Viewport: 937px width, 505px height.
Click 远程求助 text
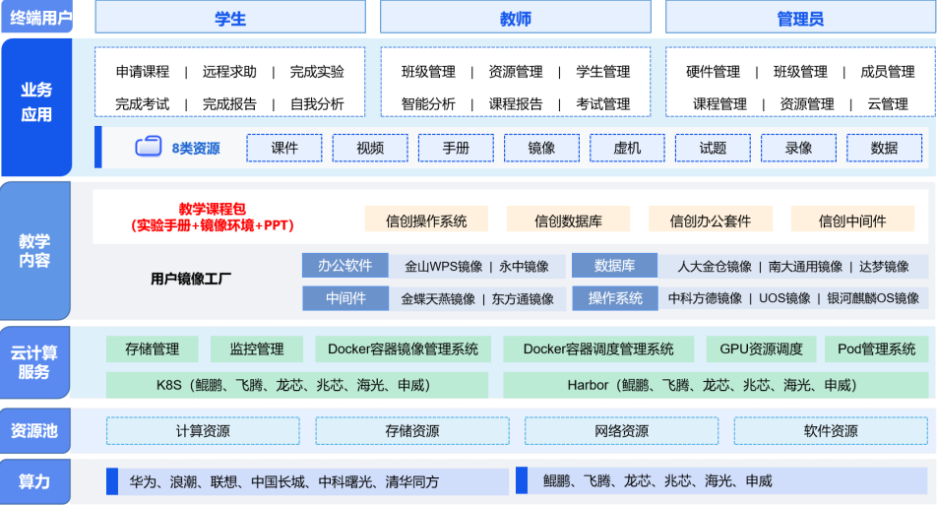tap(229, 72)
